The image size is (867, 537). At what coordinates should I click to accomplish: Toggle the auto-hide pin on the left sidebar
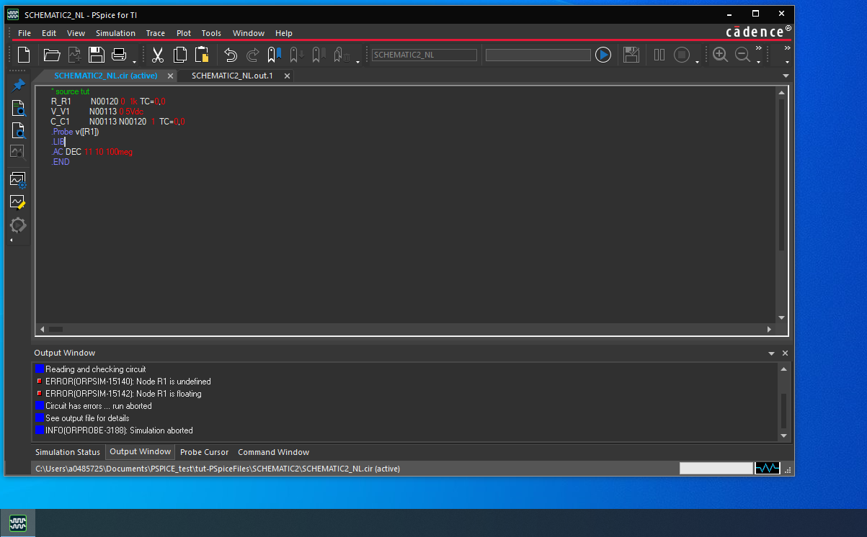point(18,84)
